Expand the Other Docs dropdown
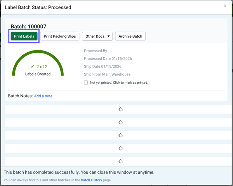Image resolution: width=233 pixels, height=186 pixels. pos(97,36)
